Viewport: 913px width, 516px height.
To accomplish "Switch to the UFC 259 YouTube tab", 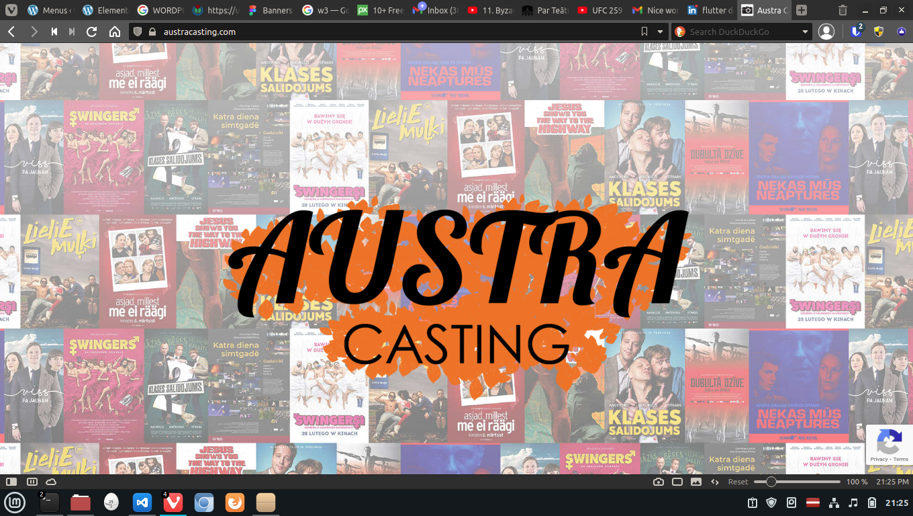I will click(601, 10).
